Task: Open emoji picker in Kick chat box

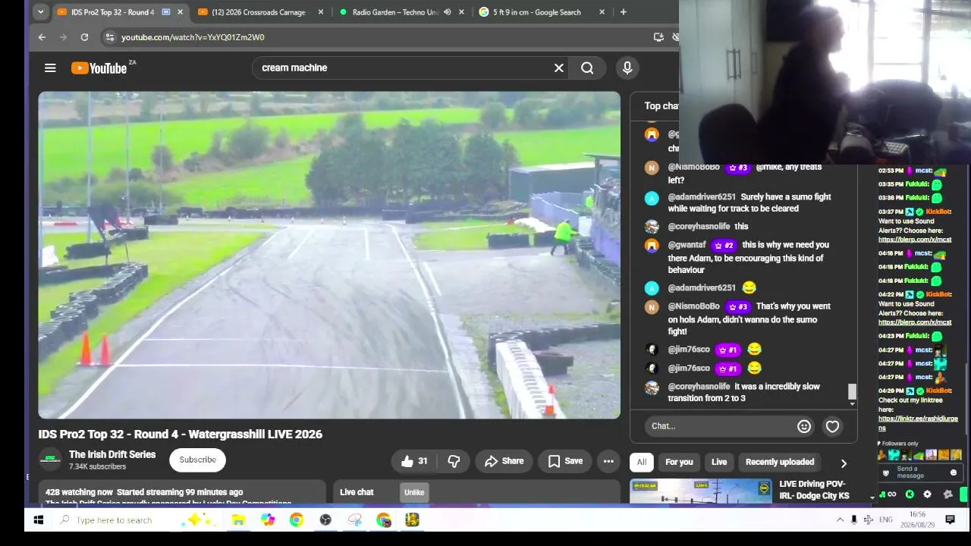Action: tap(954, 472)
